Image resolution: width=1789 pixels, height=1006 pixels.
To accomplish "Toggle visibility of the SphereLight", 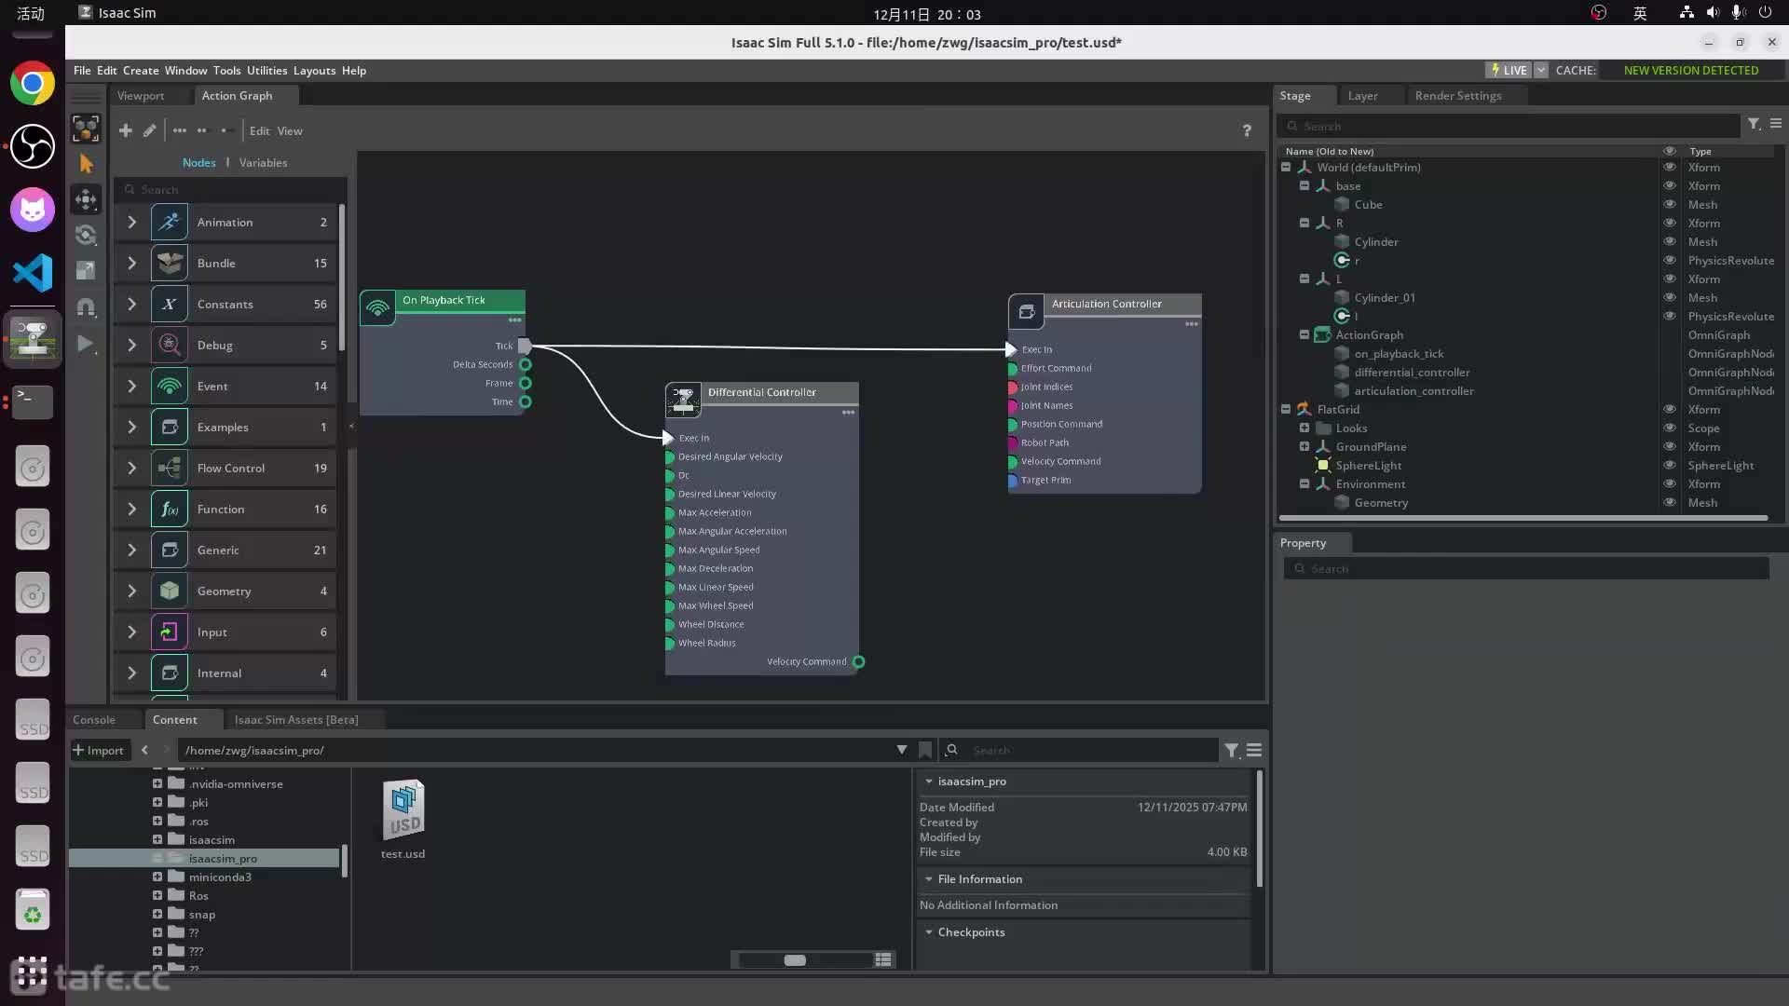I will click(1670, 465).
